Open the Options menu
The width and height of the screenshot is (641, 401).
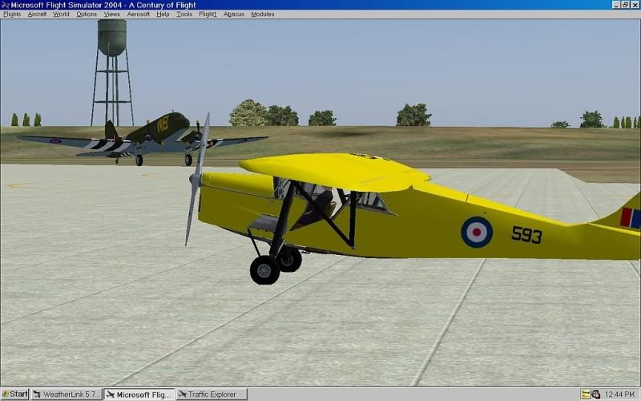coord(87,14)
